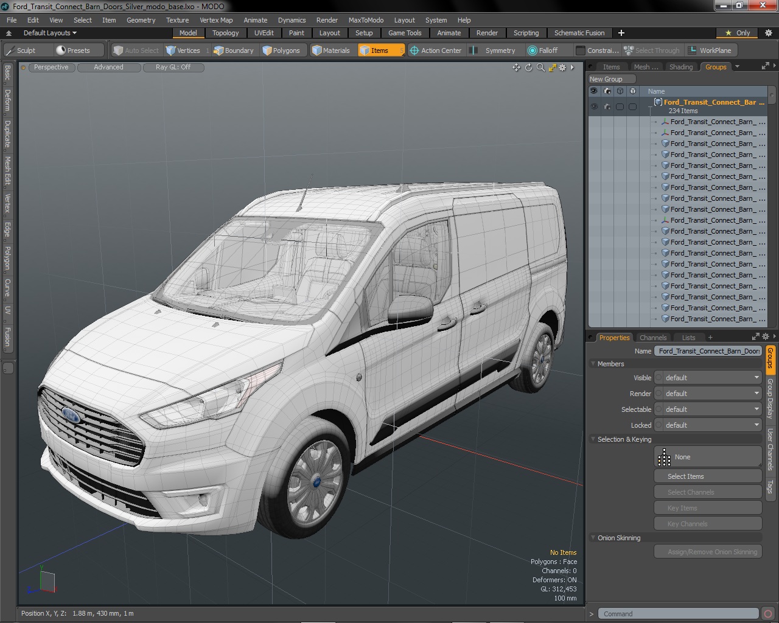
Task: Toggle locked box of Ford_Transit_Connect group
Action: [632, 106]
